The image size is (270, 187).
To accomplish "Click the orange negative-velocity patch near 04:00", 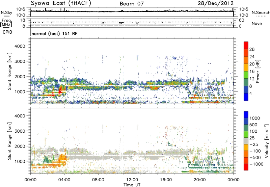I will click(62, 158).
